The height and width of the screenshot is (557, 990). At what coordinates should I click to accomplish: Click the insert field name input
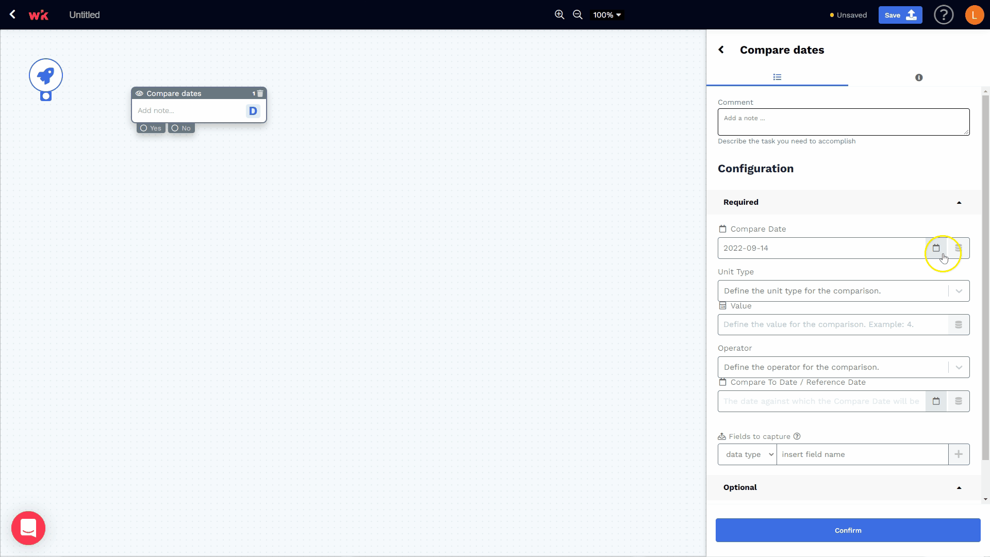(862, 454)
